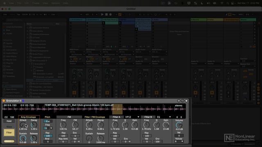
Task: Click the FM amount knob at 18.17
Action: 75,125
